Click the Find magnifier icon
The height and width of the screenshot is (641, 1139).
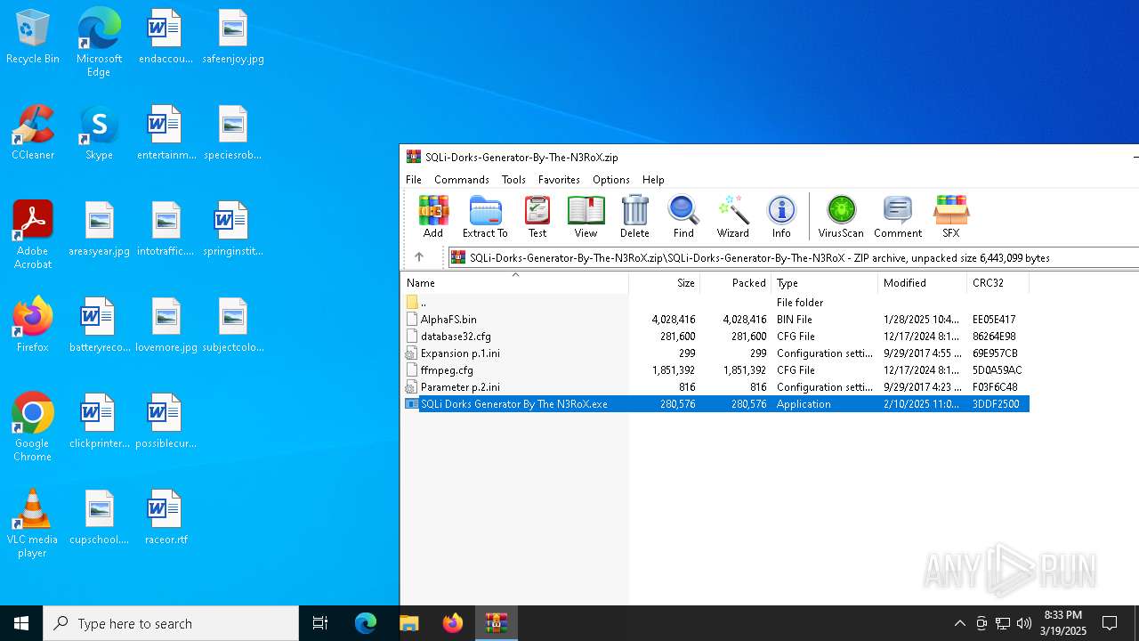(x=683, y=216)
